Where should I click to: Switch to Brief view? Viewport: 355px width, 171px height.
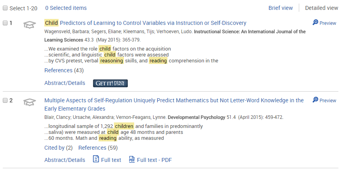tap(281, 8)
